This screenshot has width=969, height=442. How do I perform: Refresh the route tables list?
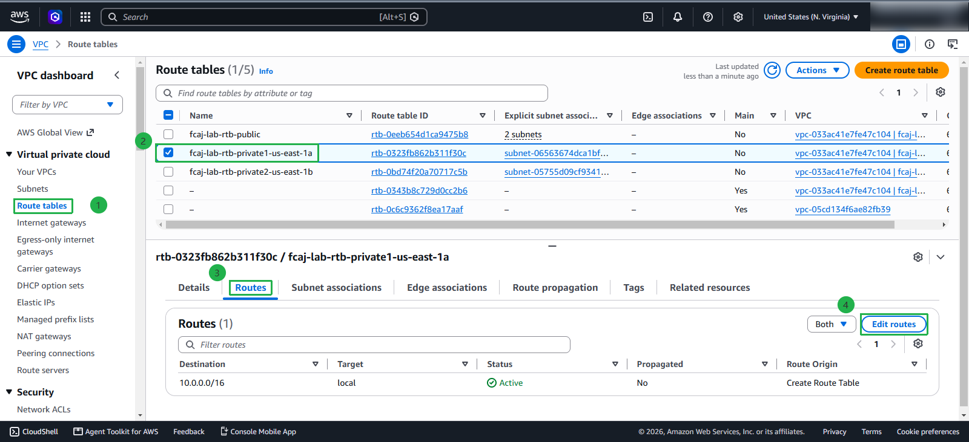772,70
